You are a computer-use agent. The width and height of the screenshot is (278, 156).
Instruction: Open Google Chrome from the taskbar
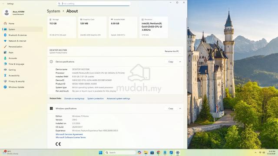pyautogui.click(x=158, y=153)
